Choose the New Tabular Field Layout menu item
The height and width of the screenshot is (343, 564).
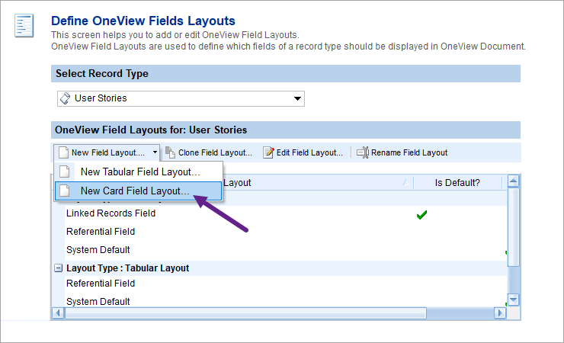click(x=139, y=171)
